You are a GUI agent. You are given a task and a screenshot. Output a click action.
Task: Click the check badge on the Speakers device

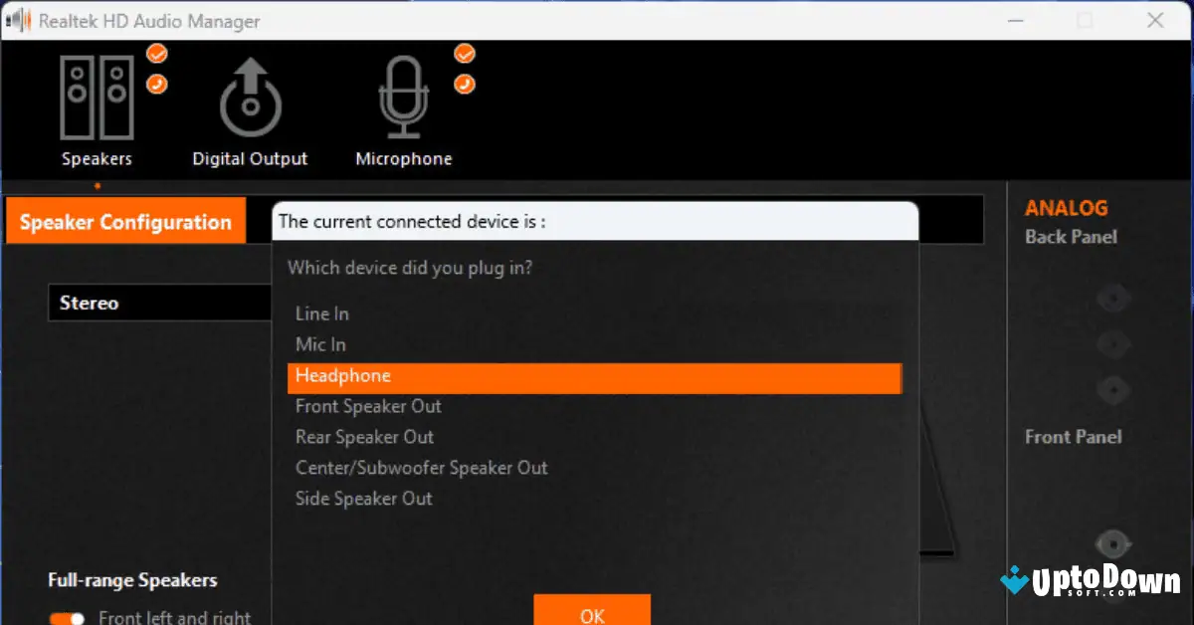(x=157, y=55)
